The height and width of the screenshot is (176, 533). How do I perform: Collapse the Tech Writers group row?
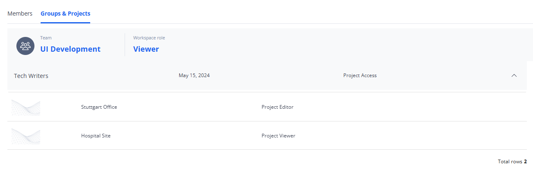514,75
